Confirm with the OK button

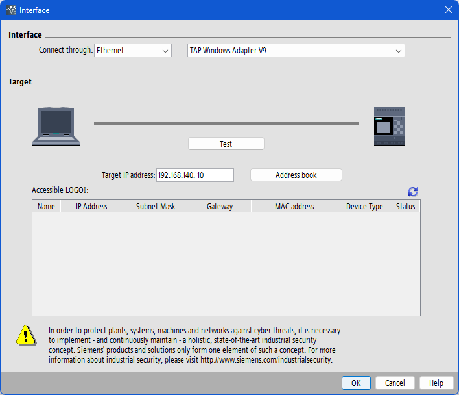click(356, 383)
